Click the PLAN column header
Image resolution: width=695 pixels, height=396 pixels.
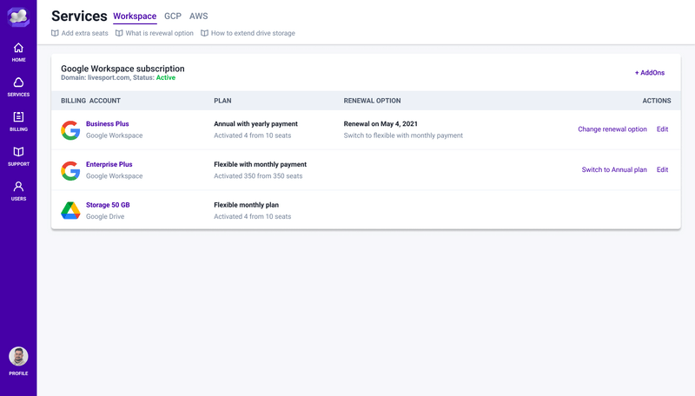[x=222, y=101]
